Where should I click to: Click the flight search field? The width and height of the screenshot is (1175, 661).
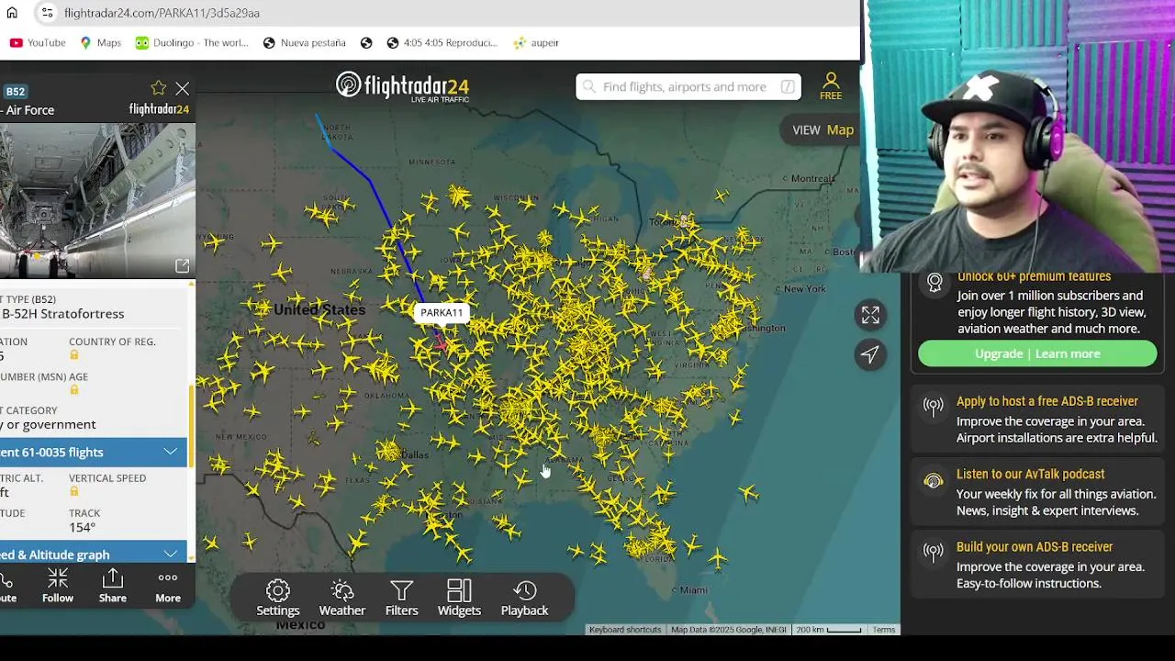(688, 86)
